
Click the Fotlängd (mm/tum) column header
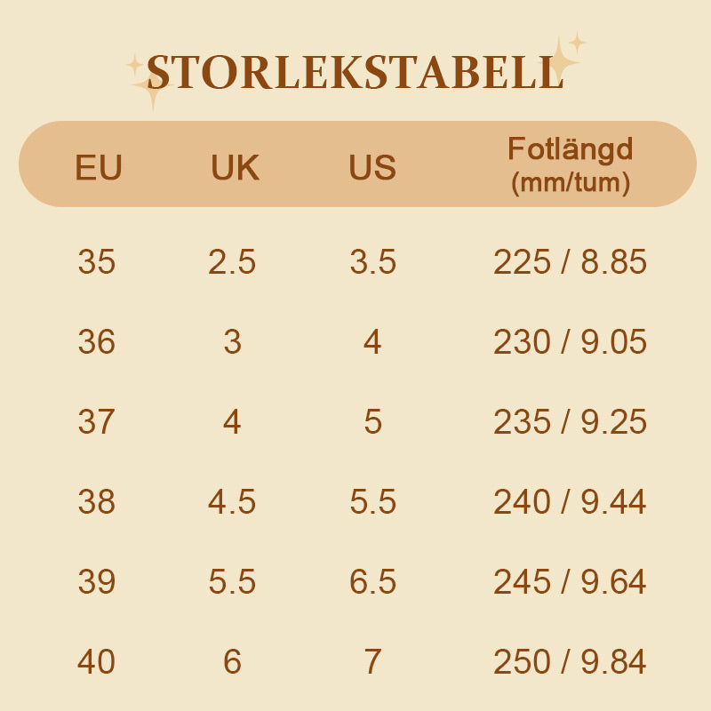[570, 165]
